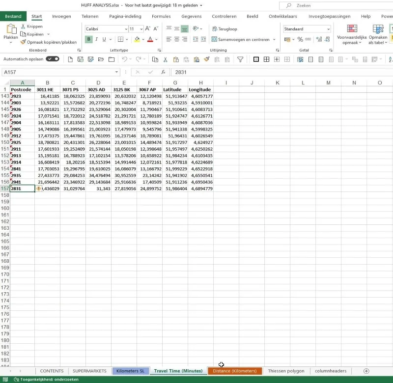Apply red font color A
Image resolution: width=393 pixels, height=383 pixels.
point(150,39)
